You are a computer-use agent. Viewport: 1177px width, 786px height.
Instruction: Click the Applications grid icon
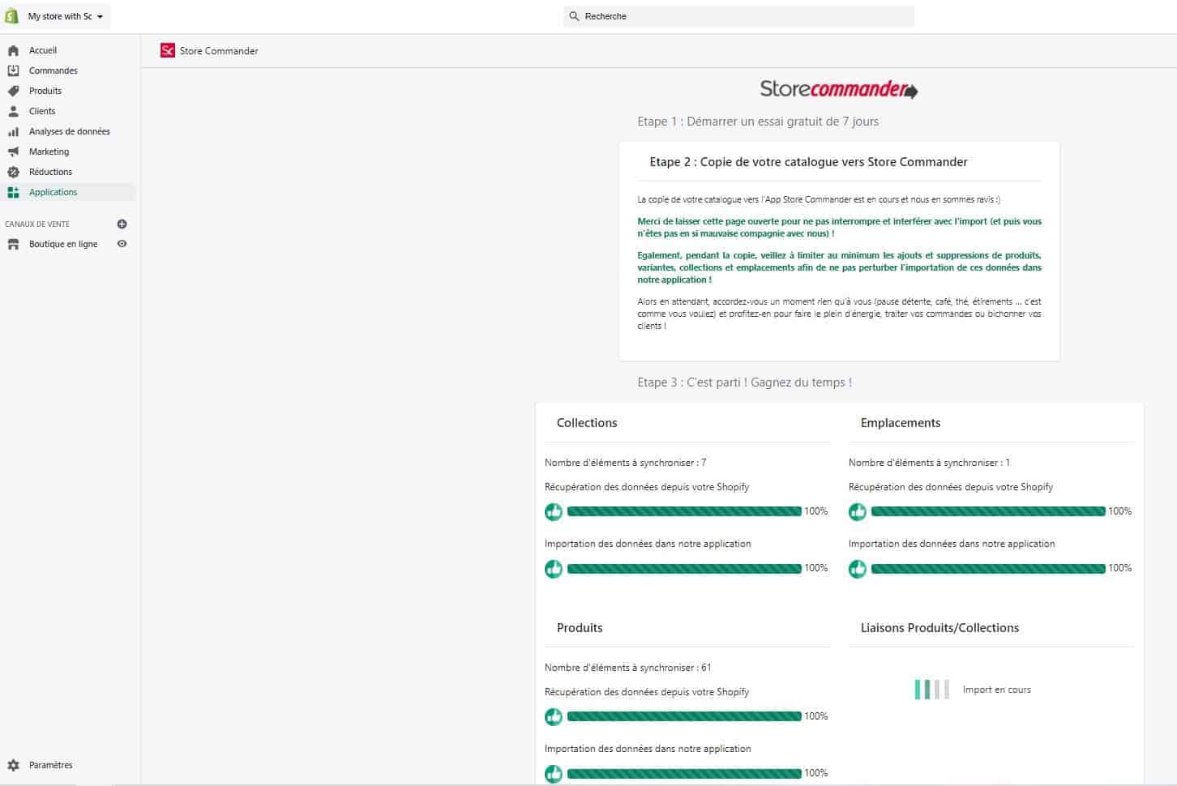(x=13, y=192)
